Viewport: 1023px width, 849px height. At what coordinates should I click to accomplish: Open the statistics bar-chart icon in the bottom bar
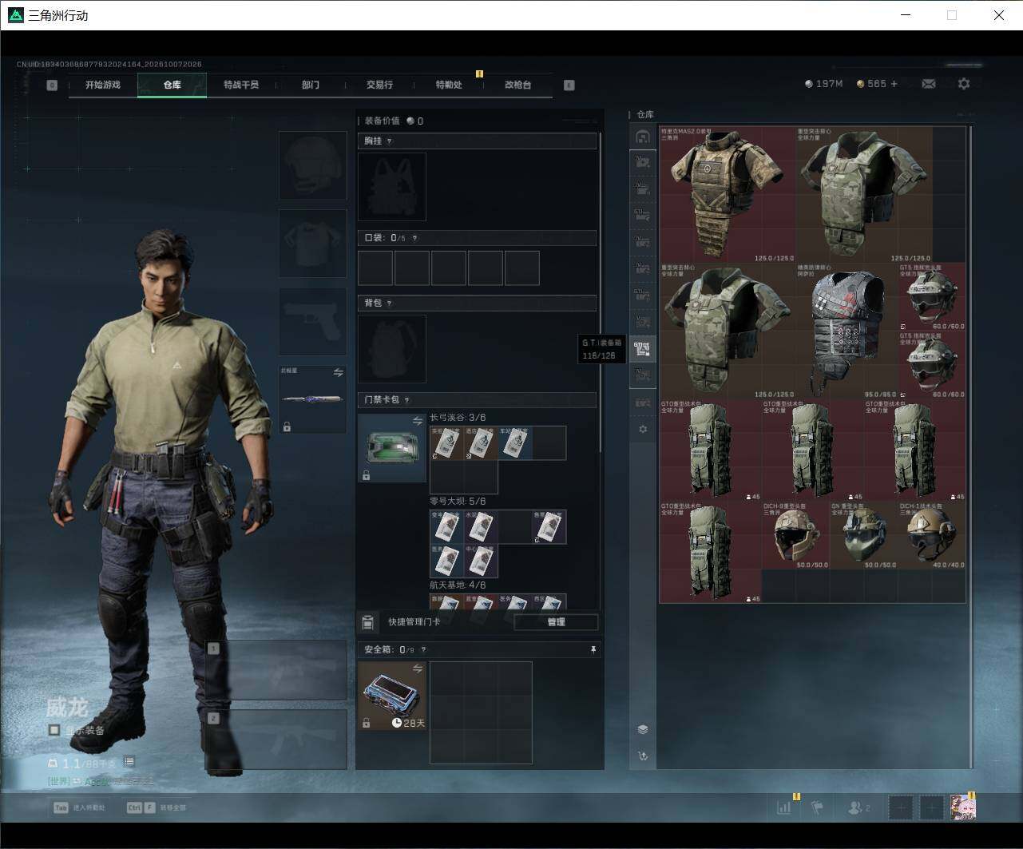pyautogui.click(x=784, y=807)
